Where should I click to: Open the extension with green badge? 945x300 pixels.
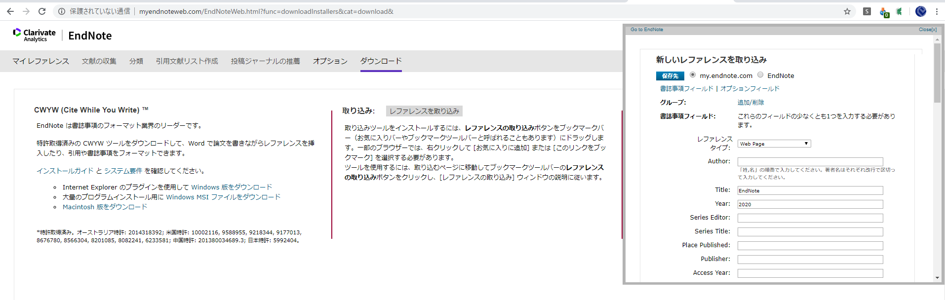(x=884, y=12)
